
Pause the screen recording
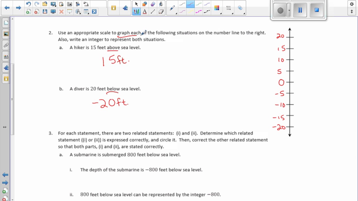tap(300, 10)
